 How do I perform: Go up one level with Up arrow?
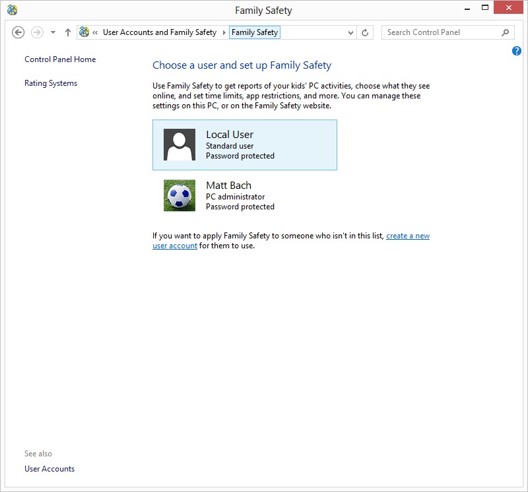pyautogui.click(x=68, y=32)
